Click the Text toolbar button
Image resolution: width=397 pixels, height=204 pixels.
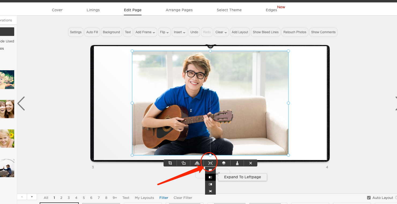[x=128, y=32]
